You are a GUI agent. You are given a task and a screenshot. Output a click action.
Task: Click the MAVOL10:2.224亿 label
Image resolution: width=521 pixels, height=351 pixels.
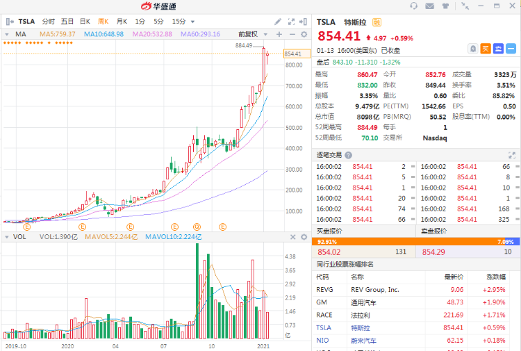[174, 237]
